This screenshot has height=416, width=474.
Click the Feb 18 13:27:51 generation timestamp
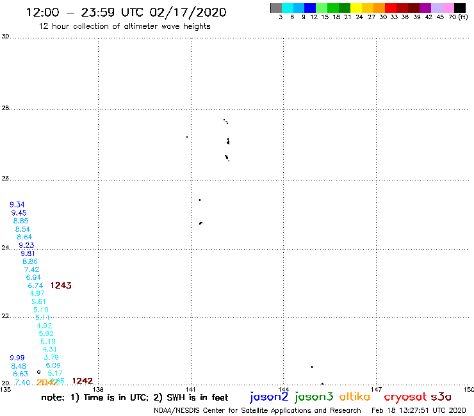(419, 410)
